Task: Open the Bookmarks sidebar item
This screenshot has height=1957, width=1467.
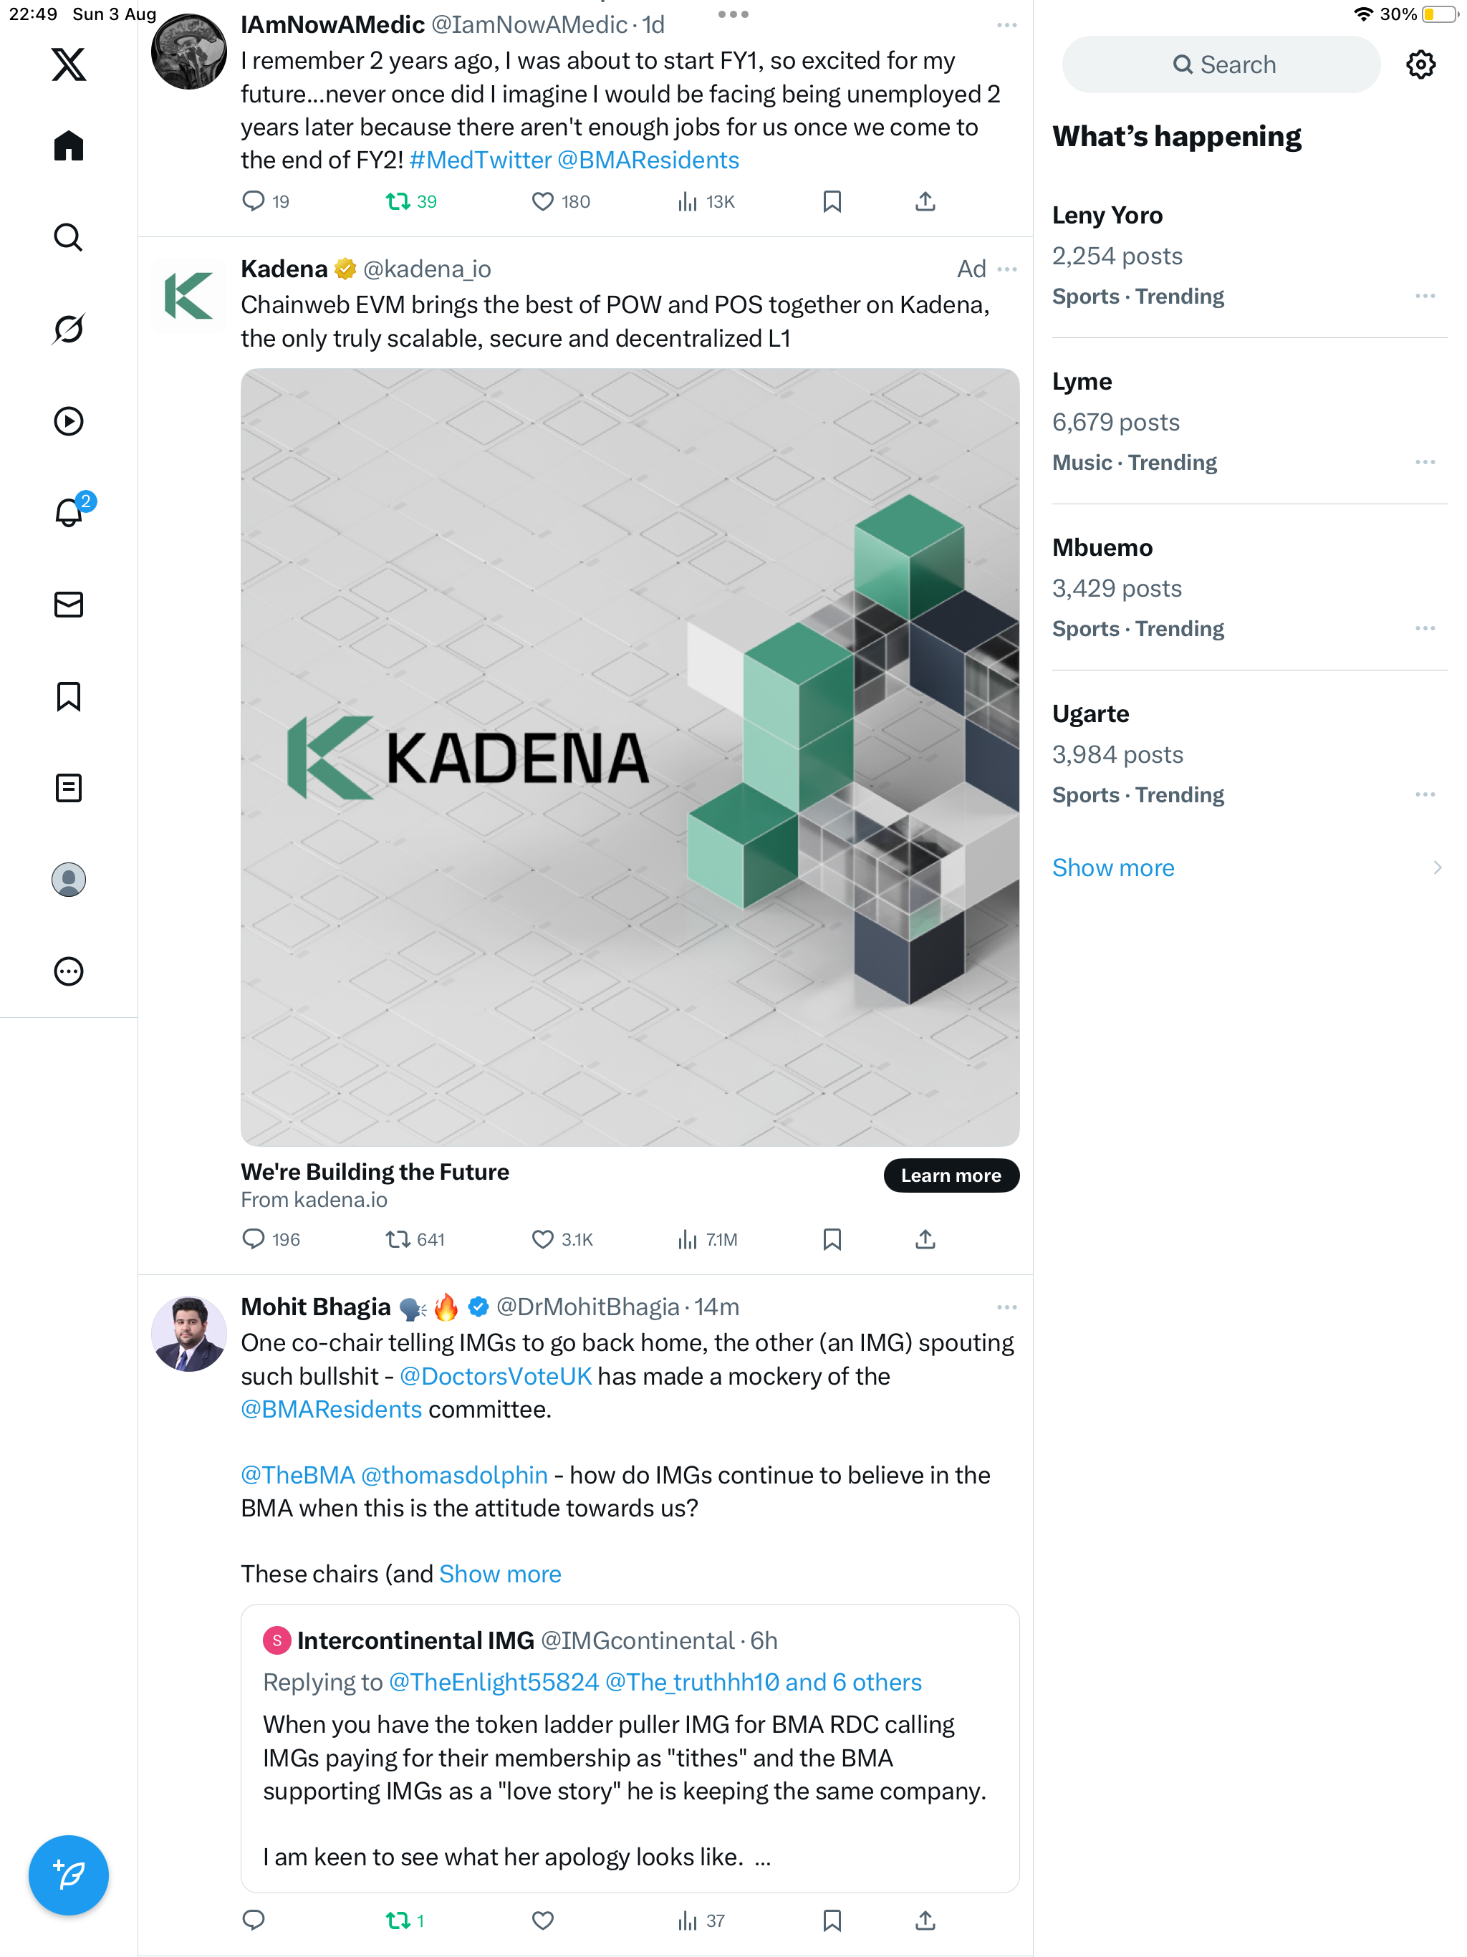Action: (68, 696)
